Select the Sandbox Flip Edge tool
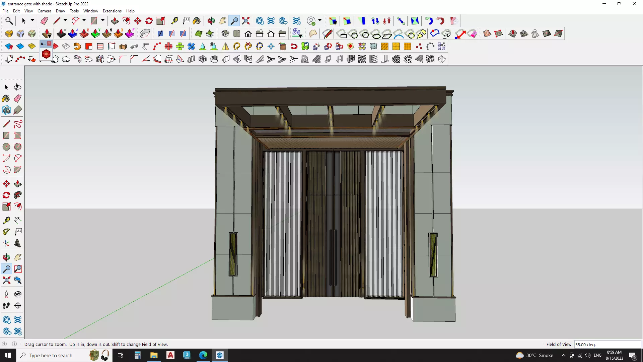 [558, 34]
